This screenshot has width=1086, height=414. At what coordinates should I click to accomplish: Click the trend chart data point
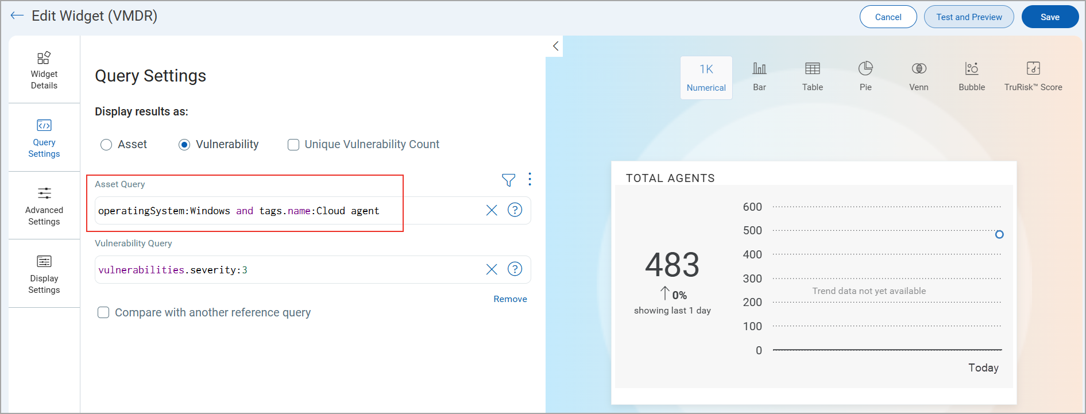tap(999, 234)
